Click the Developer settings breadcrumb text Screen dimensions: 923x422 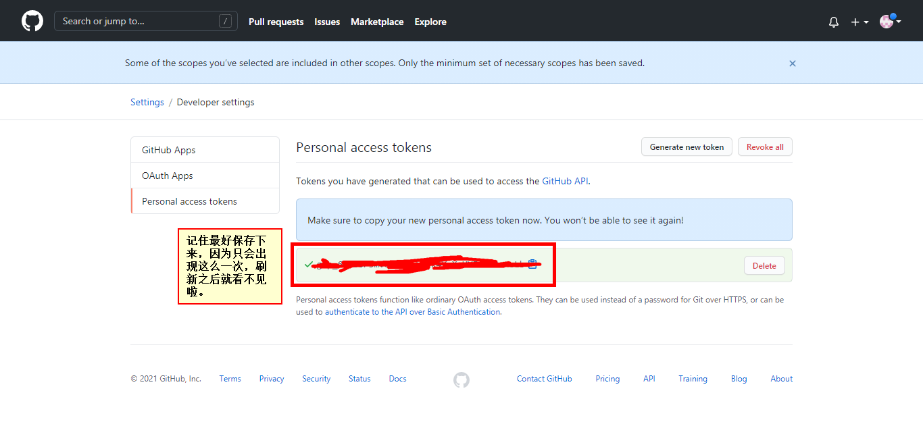coord(216,102)
